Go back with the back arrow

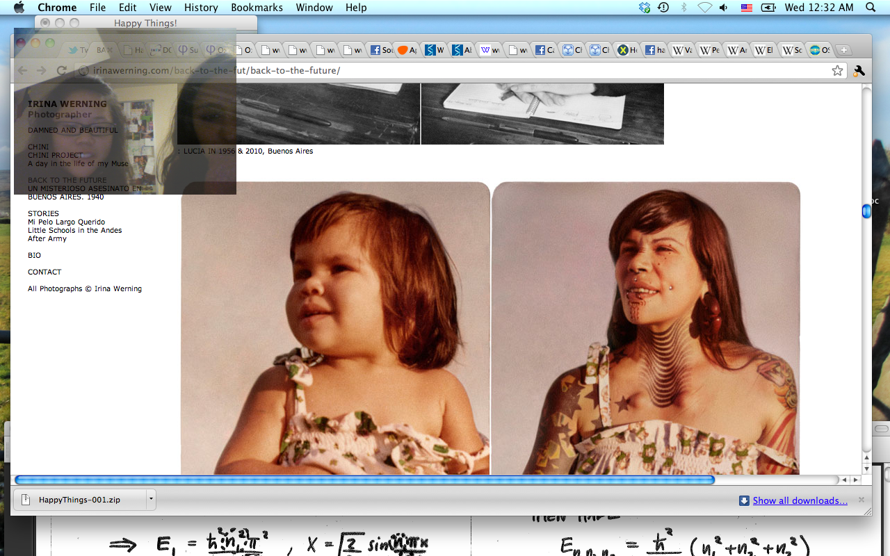click(22, 70)
